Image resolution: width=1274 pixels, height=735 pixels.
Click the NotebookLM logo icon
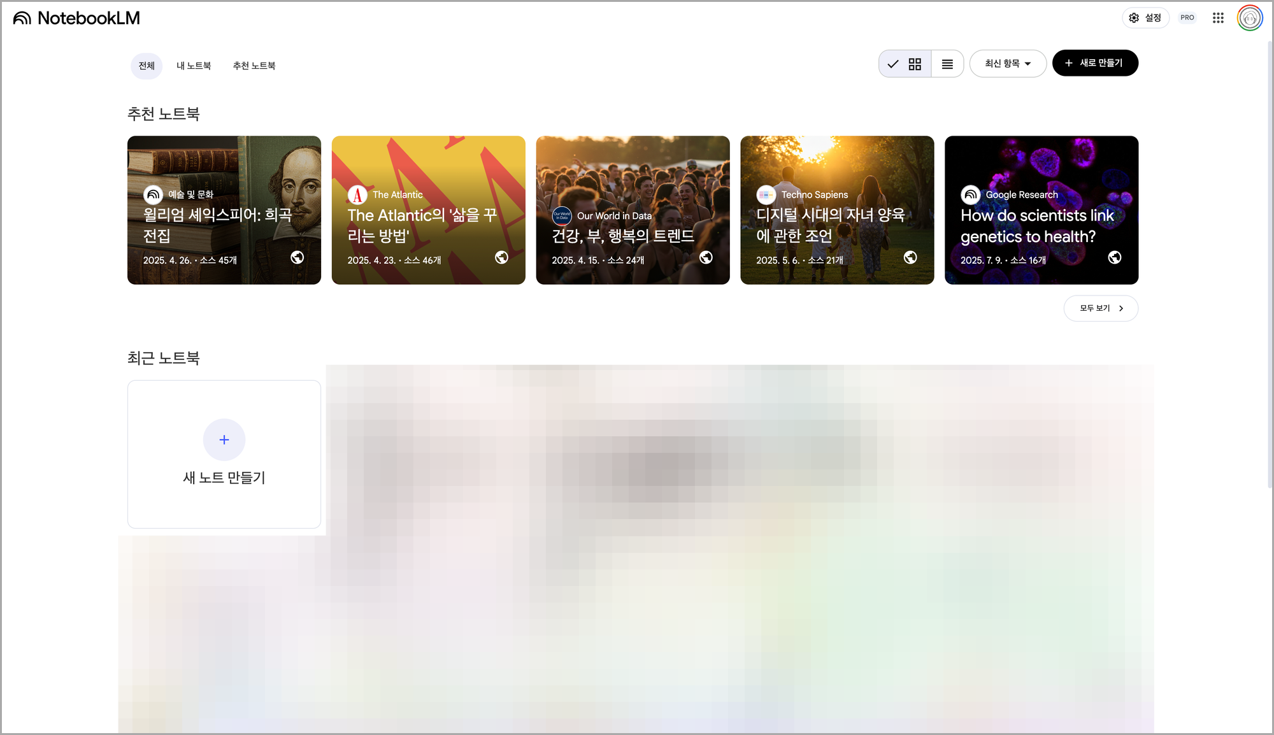(x=22, y=18)
